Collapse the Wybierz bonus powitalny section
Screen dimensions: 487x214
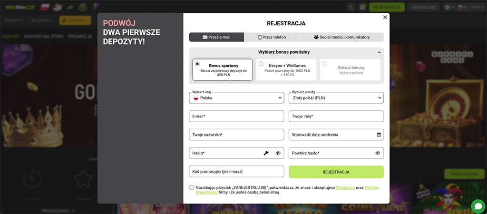tap(379, 52)
